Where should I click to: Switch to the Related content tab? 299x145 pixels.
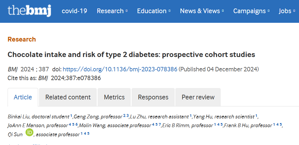(x=68, y=97)
